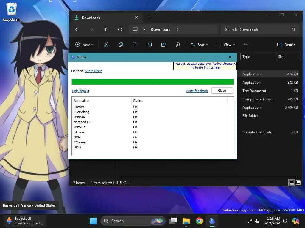
Task: Click Copy icon in Explorer toolbar
Action: click(x=121, y=45)
